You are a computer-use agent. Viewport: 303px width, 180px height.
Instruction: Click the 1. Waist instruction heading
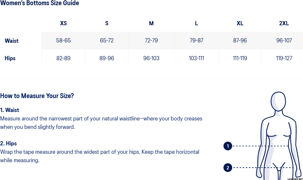[10, 110]
